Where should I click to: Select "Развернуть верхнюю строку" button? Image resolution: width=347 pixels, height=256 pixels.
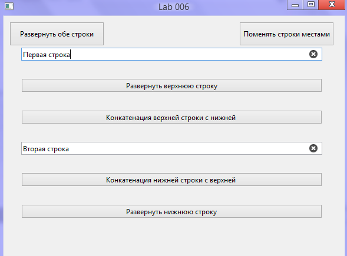(x=171, y=85)
